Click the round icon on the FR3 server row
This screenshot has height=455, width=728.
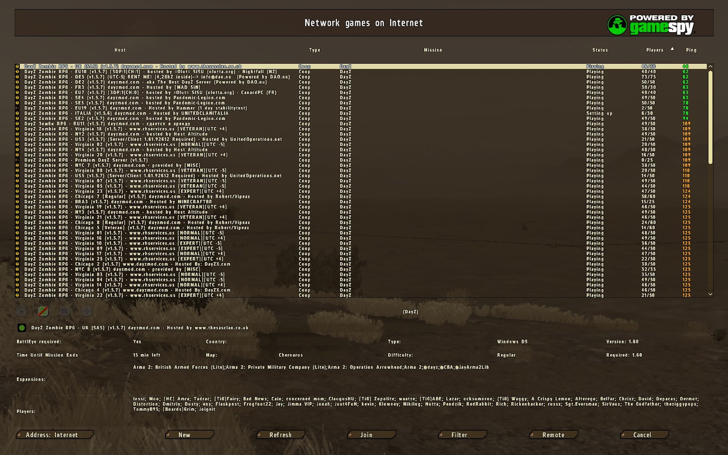[18, 87]
